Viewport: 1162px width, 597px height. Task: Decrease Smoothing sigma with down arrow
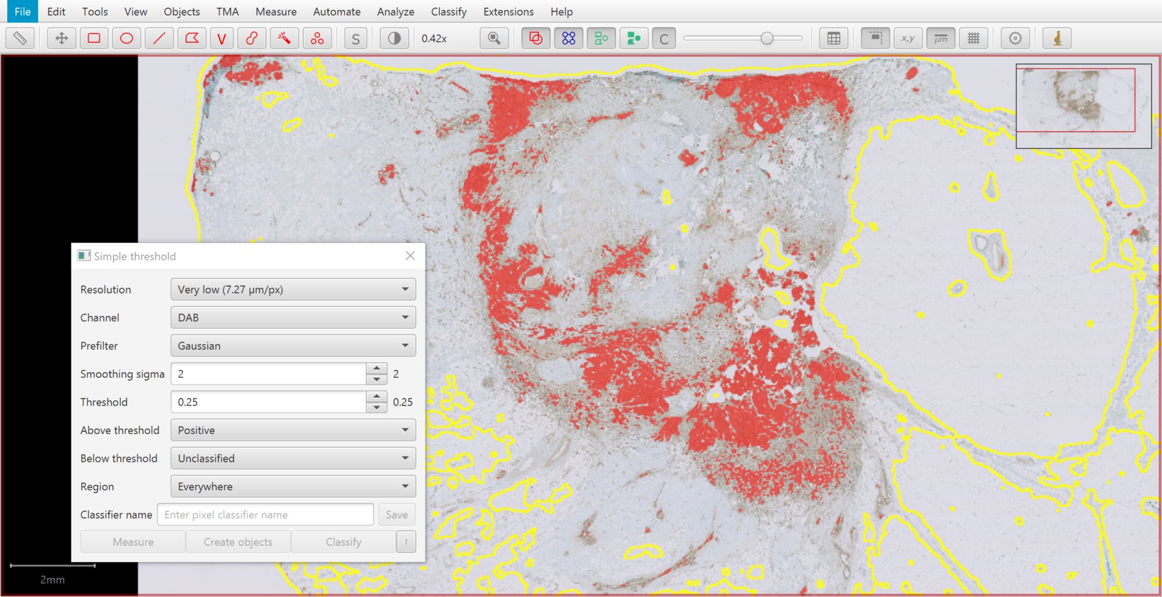pyautogui.click(x=376, y=380)
